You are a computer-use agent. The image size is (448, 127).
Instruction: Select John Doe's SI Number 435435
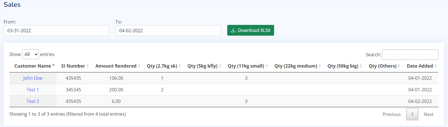73,78
